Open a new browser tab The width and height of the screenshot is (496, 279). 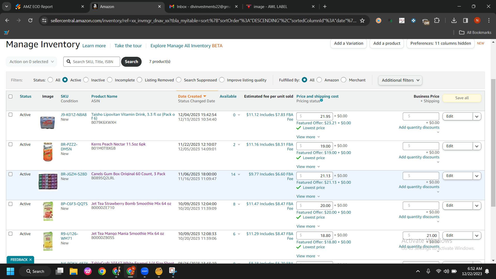pos(325,6)
